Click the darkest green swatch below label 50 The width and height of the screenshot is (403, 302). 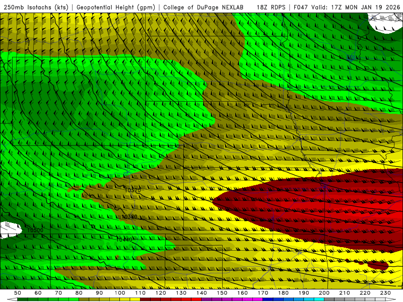coord(23,299)
